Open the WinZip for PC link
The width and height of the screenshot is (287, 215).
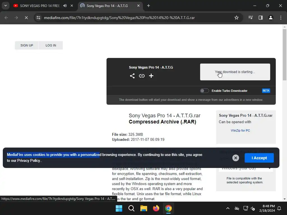240,130
